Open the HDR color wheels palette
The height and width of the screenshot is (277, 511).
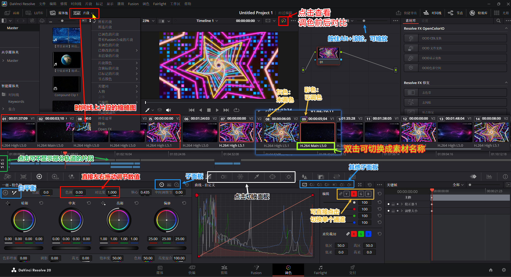click(55, 177)
